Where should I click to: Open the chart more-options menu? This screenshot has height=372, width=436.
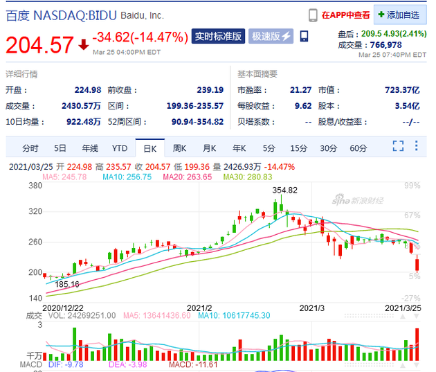416,145
